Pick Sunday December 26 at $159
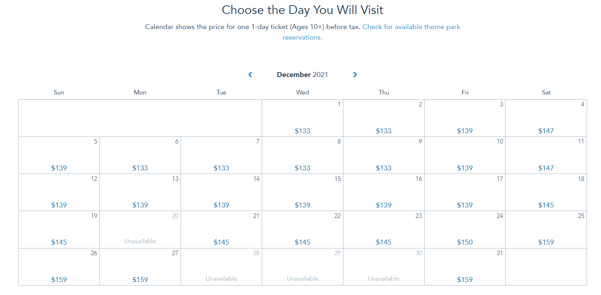 59,267
